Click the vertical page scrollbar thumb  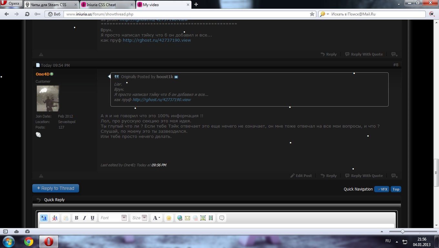[436, 172]
